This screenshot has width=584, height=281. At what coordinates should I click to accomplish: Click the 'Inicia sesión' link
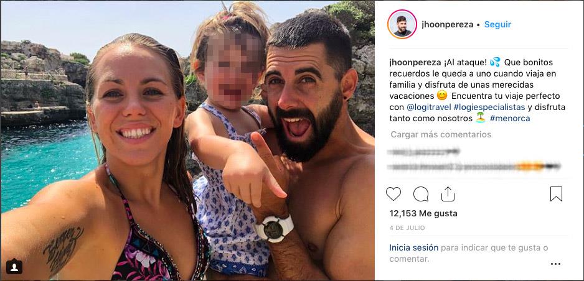pyautogui.click(x=414, y=247)
